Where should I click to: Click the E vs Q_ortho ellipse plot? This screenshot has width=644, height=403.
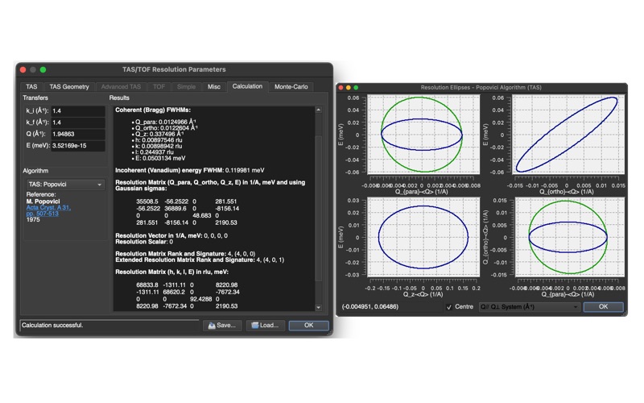click(568, 135)
